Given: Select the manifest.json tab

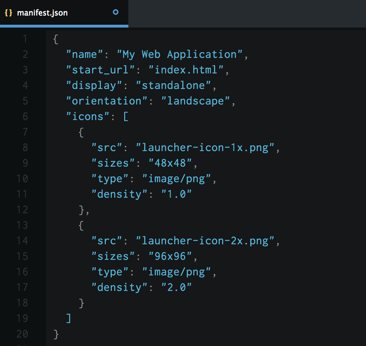Looking at the screenshot, I should point(64,13).
